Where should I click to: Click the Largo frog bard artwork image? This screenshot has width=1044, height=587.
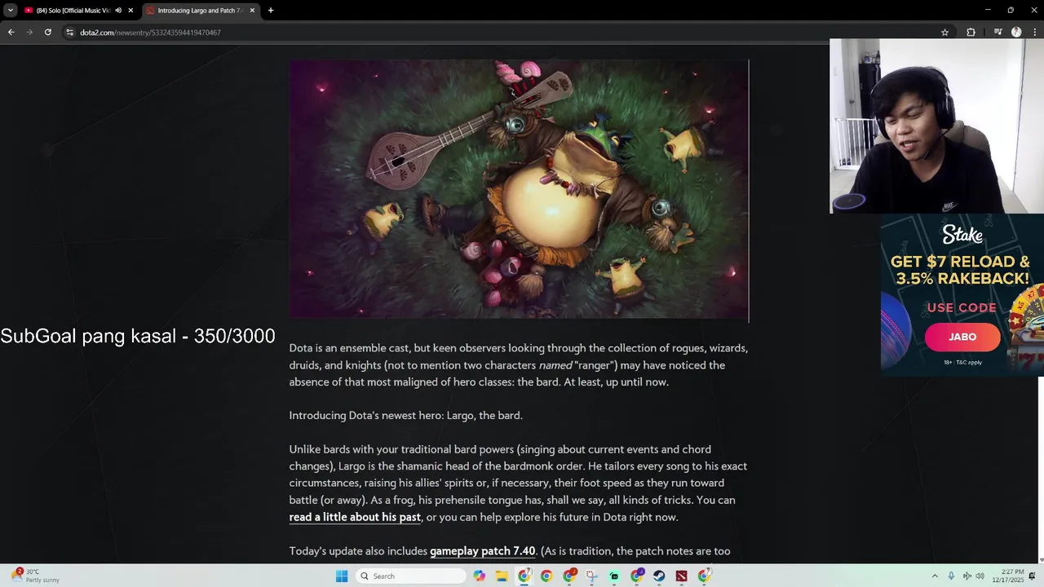pos(519,189)
